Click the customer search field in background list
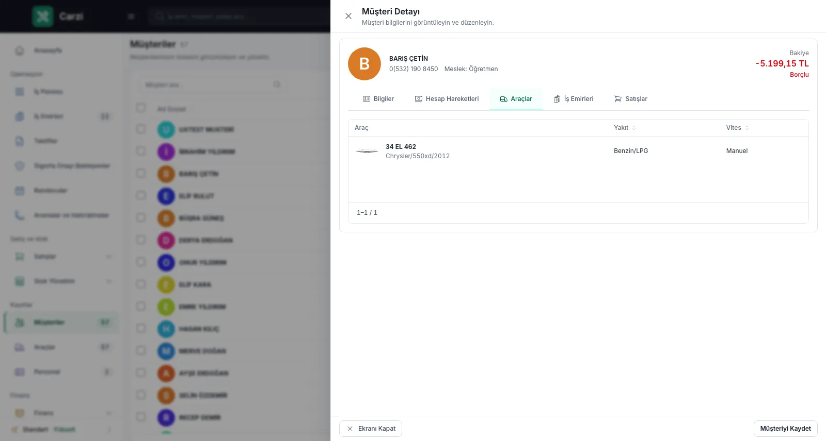The width and height of the screenshot is (826, 441). pyautogui.click(x=212, y=84)
